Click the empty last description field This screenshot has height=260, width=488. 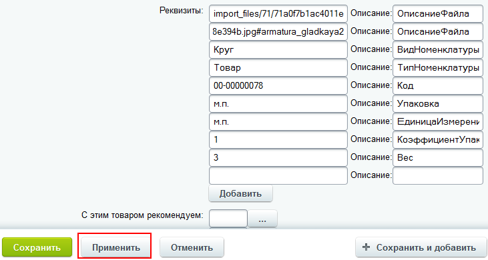(438, 176)
